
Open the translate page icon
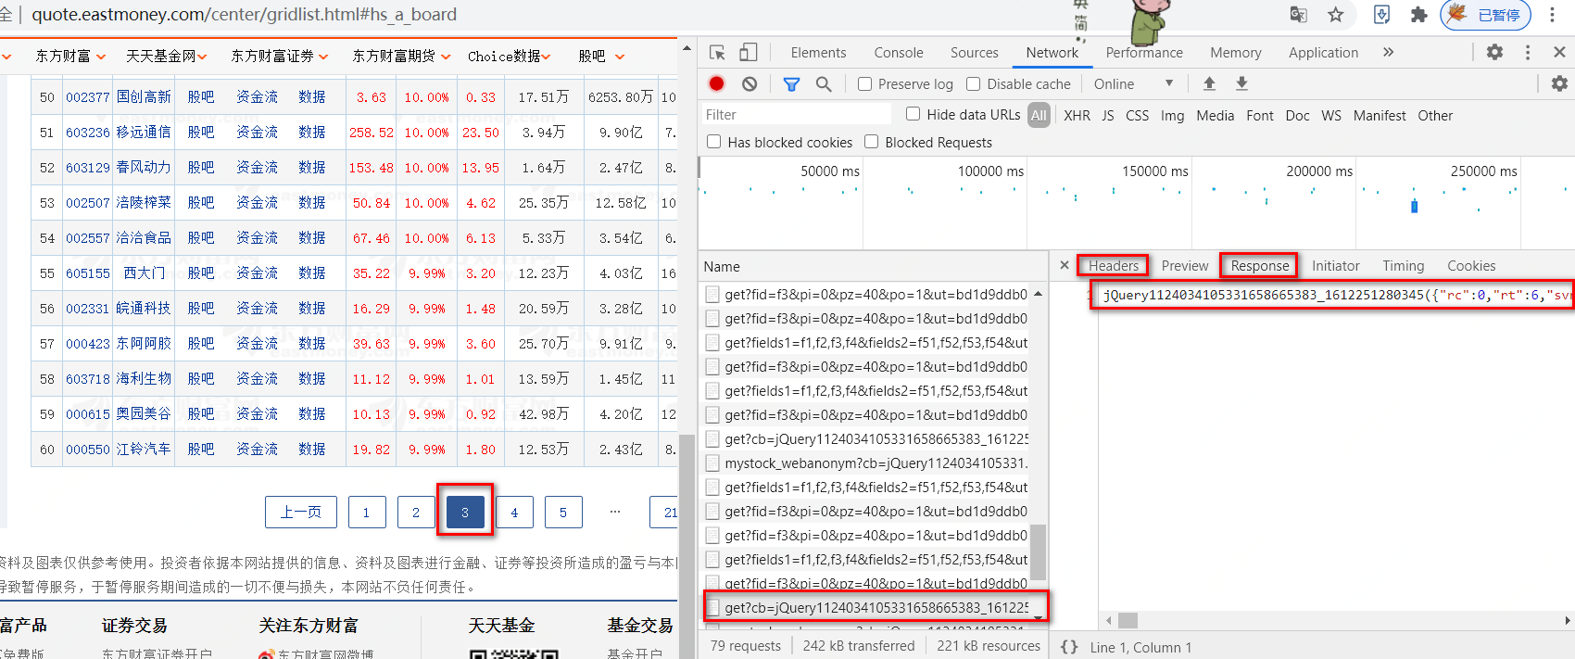point(1299,15)
